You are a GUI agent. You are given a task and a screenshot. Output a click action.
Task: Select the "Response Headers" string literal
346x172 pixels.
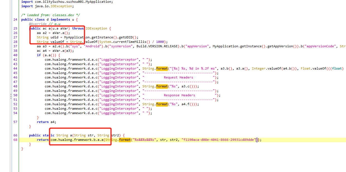(x=180, y=95)
